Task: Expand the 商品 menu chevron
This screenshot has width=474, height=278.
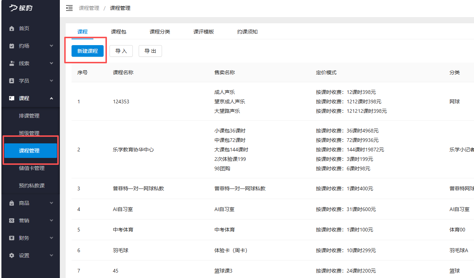Action: click(x=52, y=203)
